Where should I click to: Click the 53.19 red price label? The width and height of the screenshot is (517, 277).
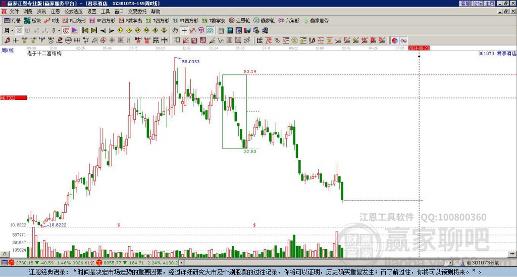coord(250,71)
